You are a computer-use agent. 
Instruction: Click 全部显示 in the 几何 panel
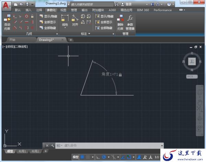(48, 22)
